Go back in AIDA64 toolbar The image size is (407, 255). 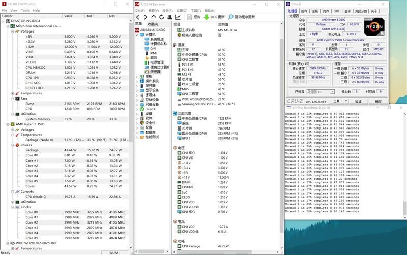pos(138,17)
